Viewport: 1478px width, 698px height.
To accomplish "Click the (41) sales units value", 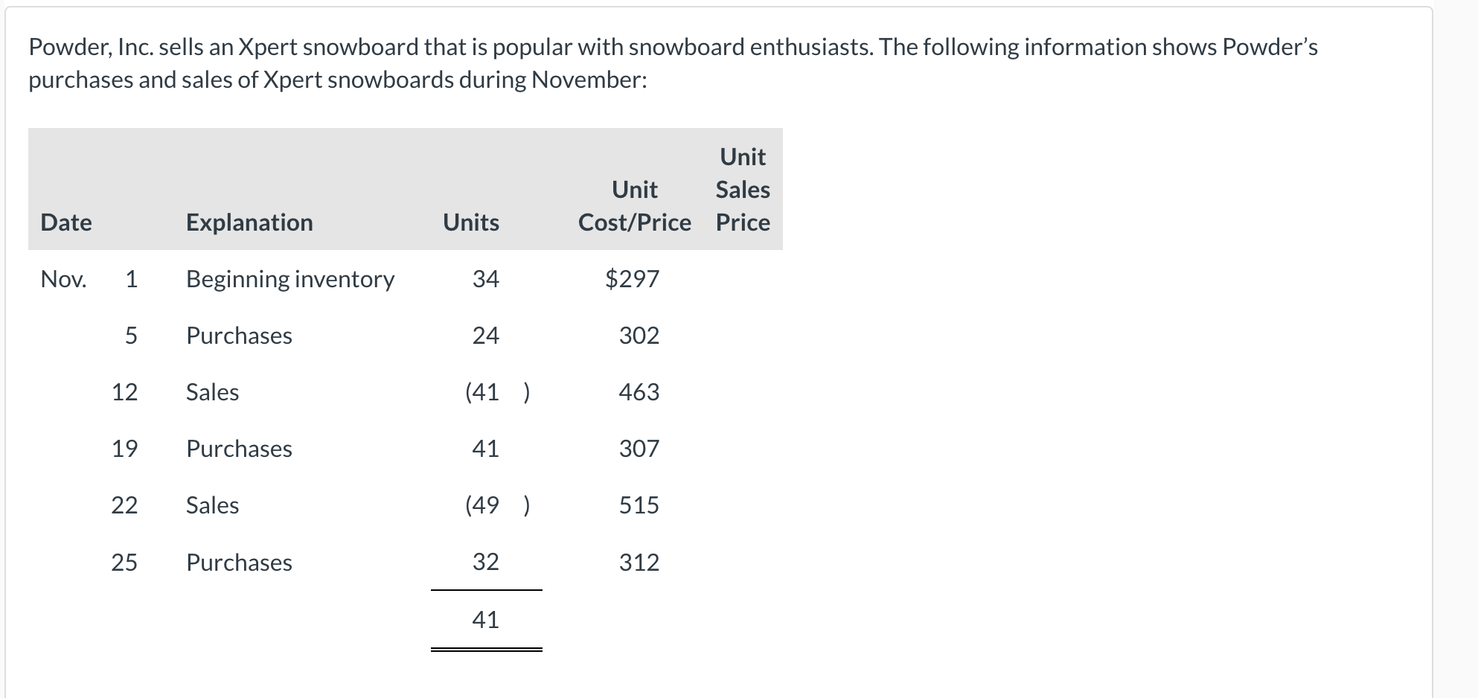I will pyautogui.click(x=498, y=392).
